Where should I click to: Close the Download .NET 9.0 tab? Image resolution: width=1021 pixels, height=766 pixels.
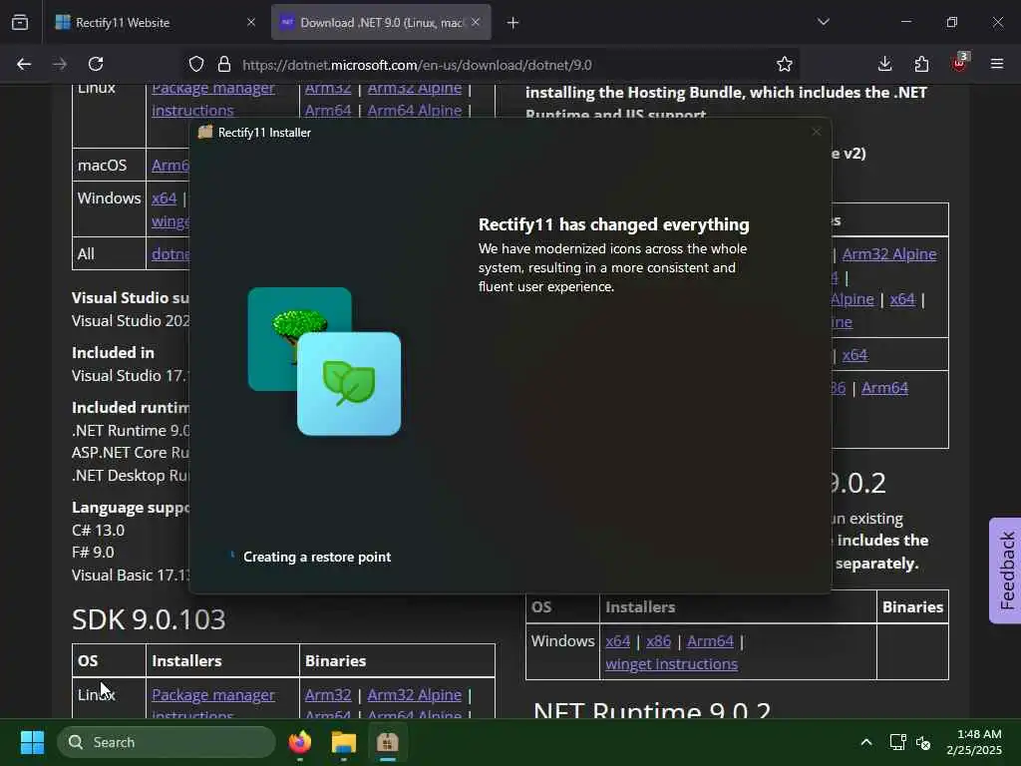pos(476,22)
